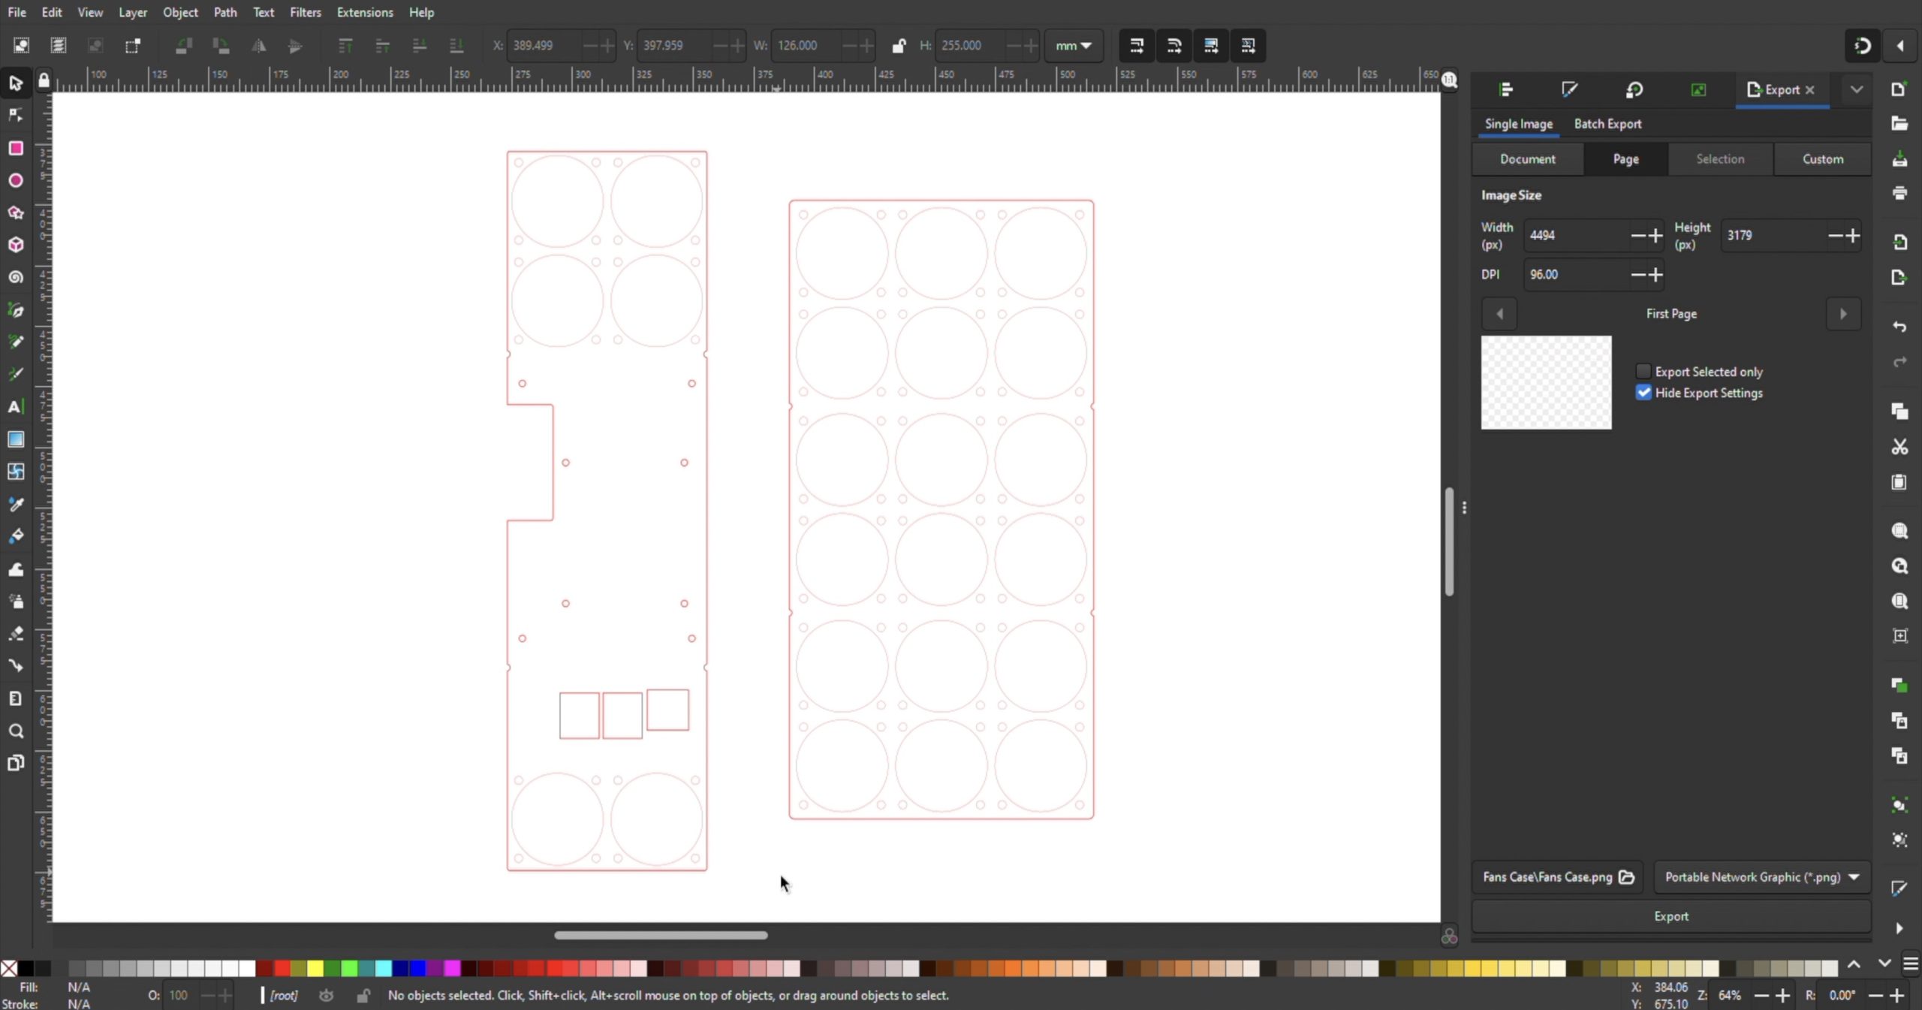Select the Document export area button
Viewport: 1922px width, 1010px height.
point(1527,159)
